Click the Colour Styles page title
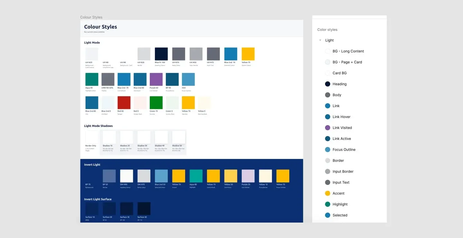Screen dimensions: 463x238 (100, 27)
